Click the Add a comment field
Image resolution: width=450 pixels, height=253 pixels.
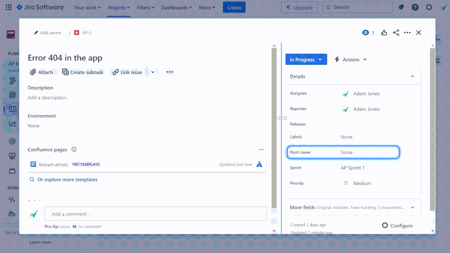pos(155,214)
